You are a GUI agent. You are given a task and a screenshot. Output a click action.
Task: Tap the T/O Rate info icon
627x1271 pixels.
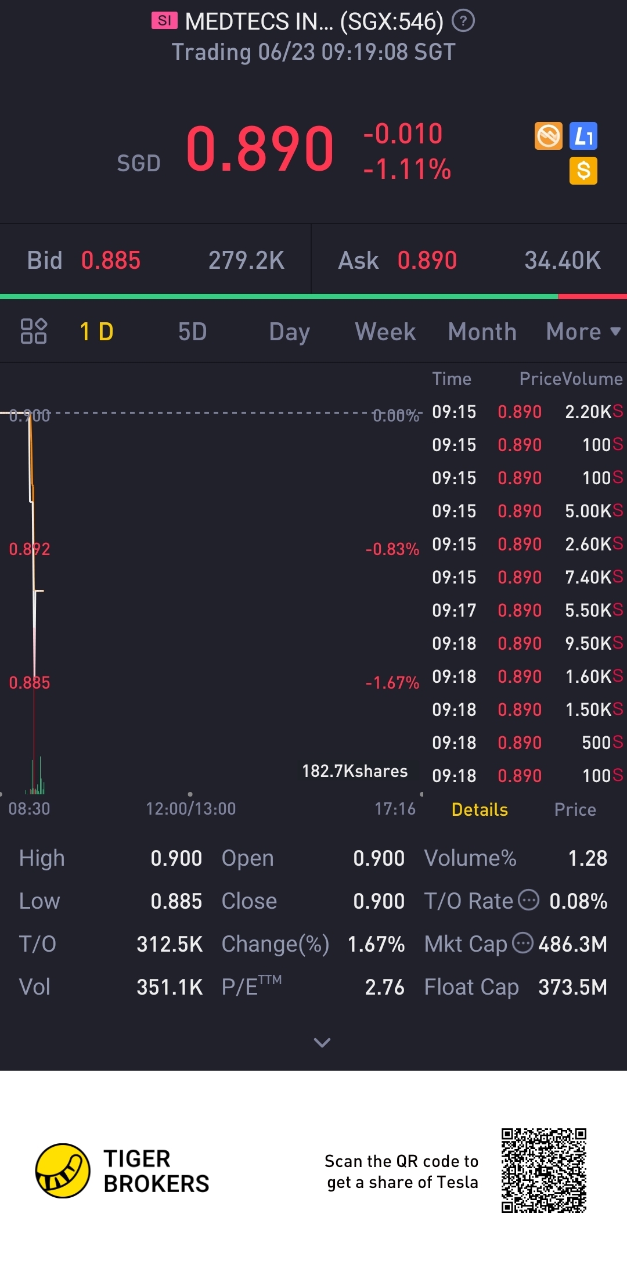pos(528,900)
